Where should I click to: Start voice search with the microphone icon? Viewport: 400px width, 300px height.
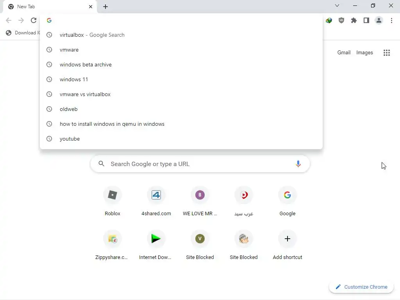coord(298,164)
